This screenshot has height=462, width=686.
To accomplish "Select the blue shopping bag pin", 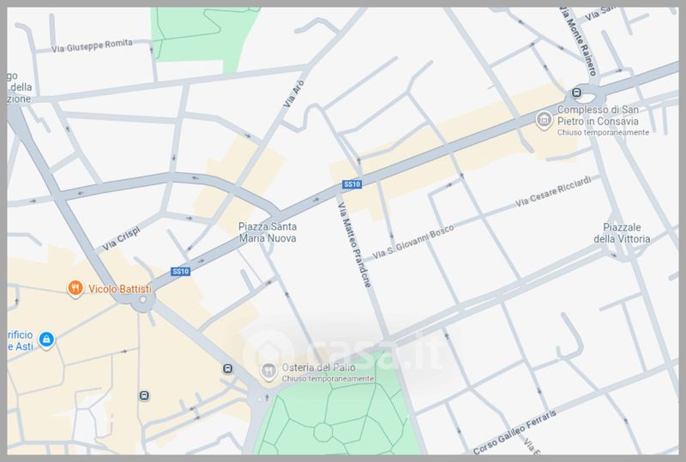I will (x=46, y=339).
